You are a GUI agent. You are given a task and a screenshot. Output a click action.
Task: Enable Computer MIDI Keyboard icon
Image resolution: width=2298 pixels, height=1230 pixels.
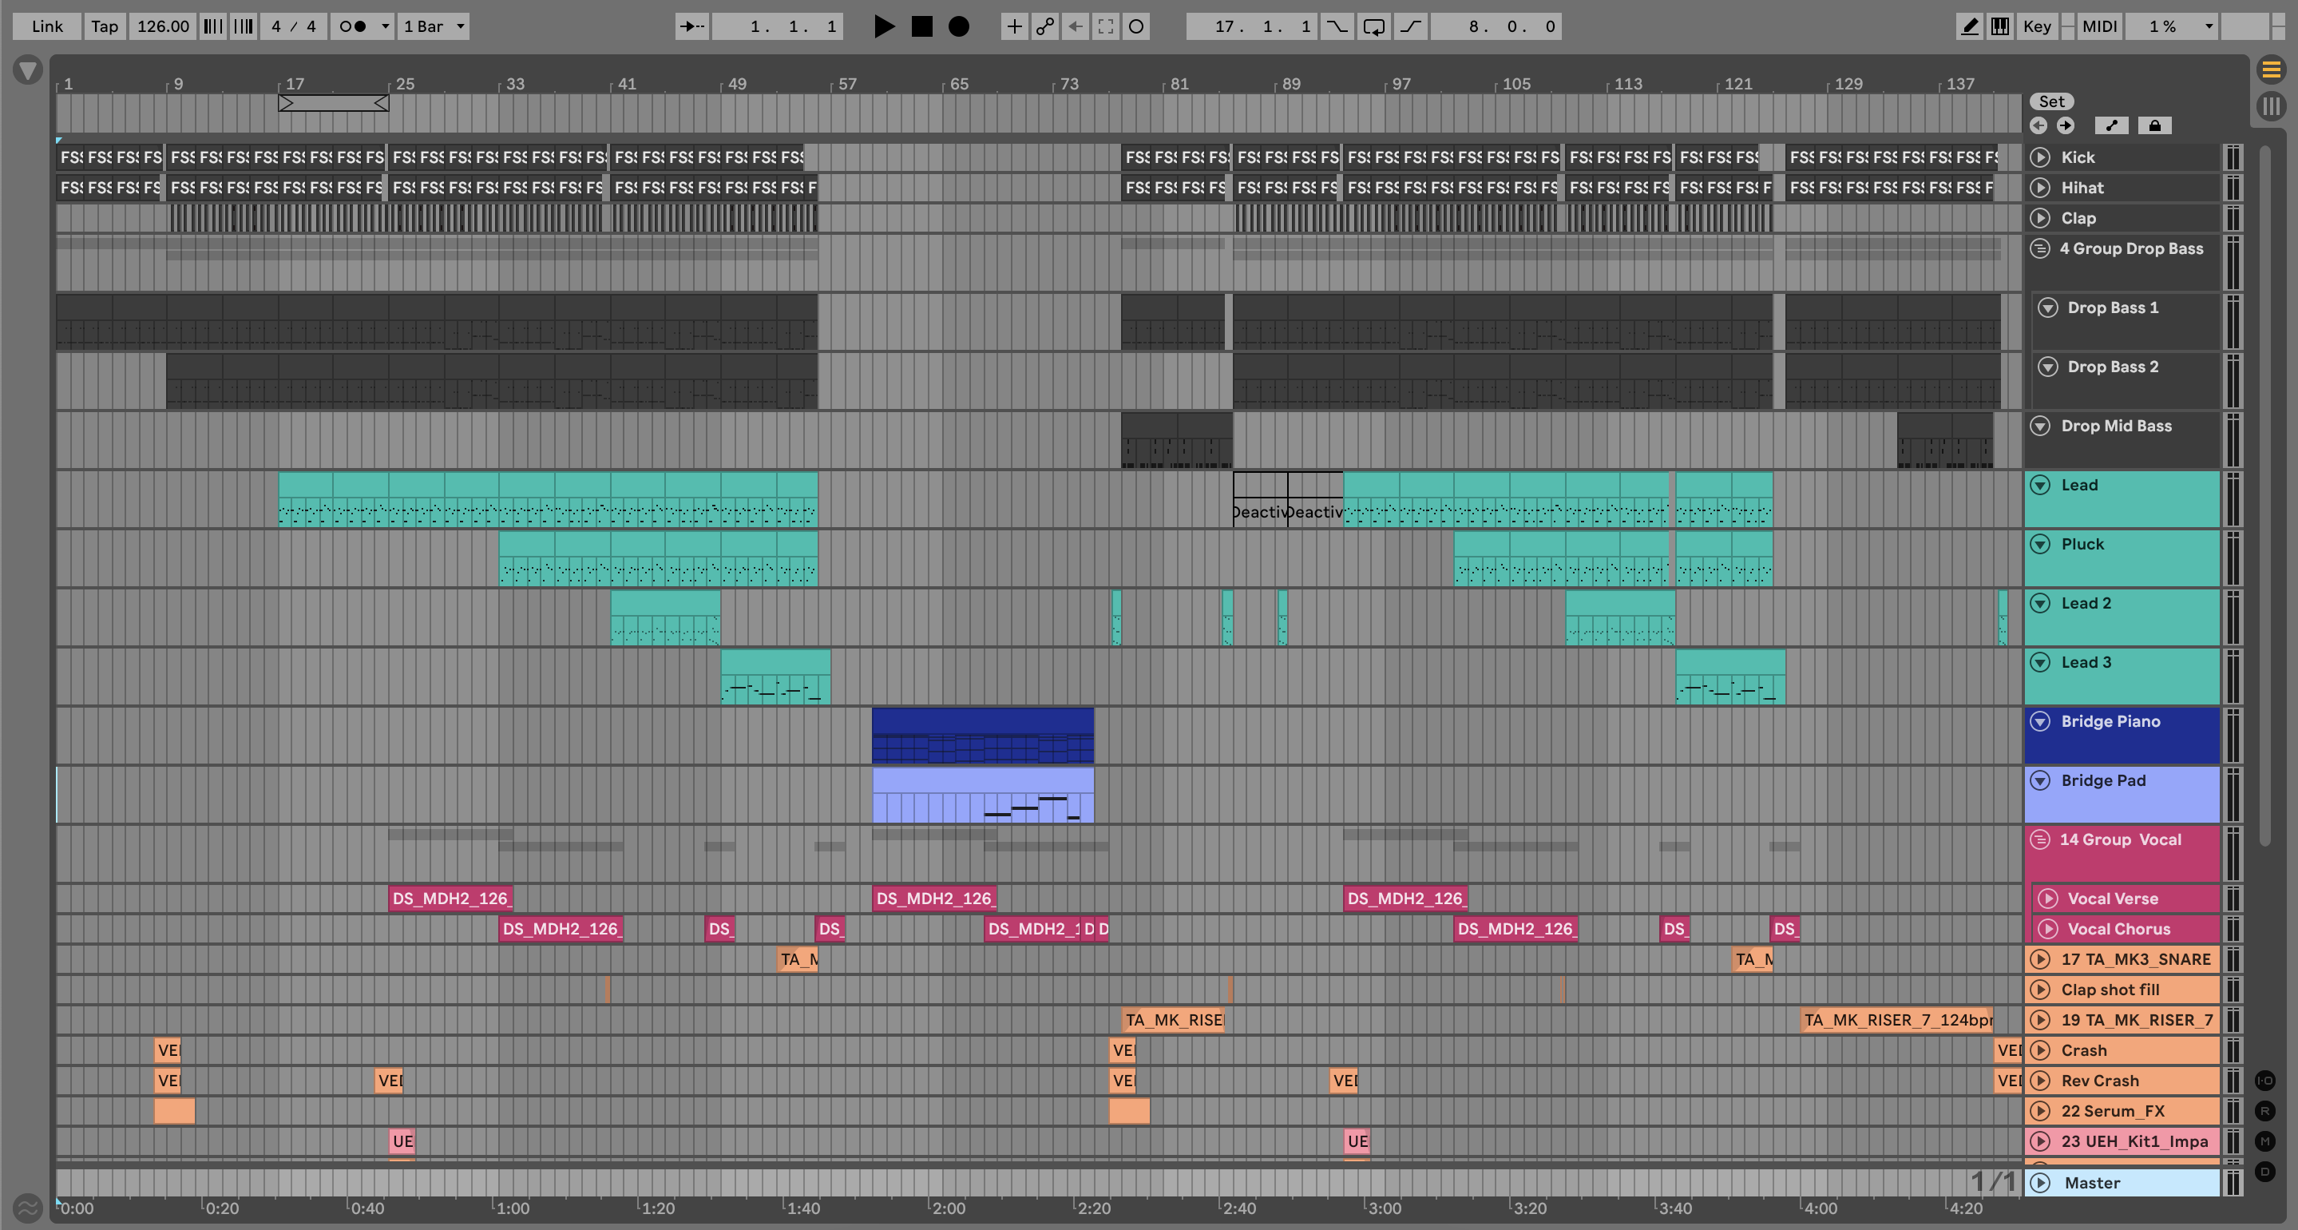pyautogui.click(x=2000, y=27)
